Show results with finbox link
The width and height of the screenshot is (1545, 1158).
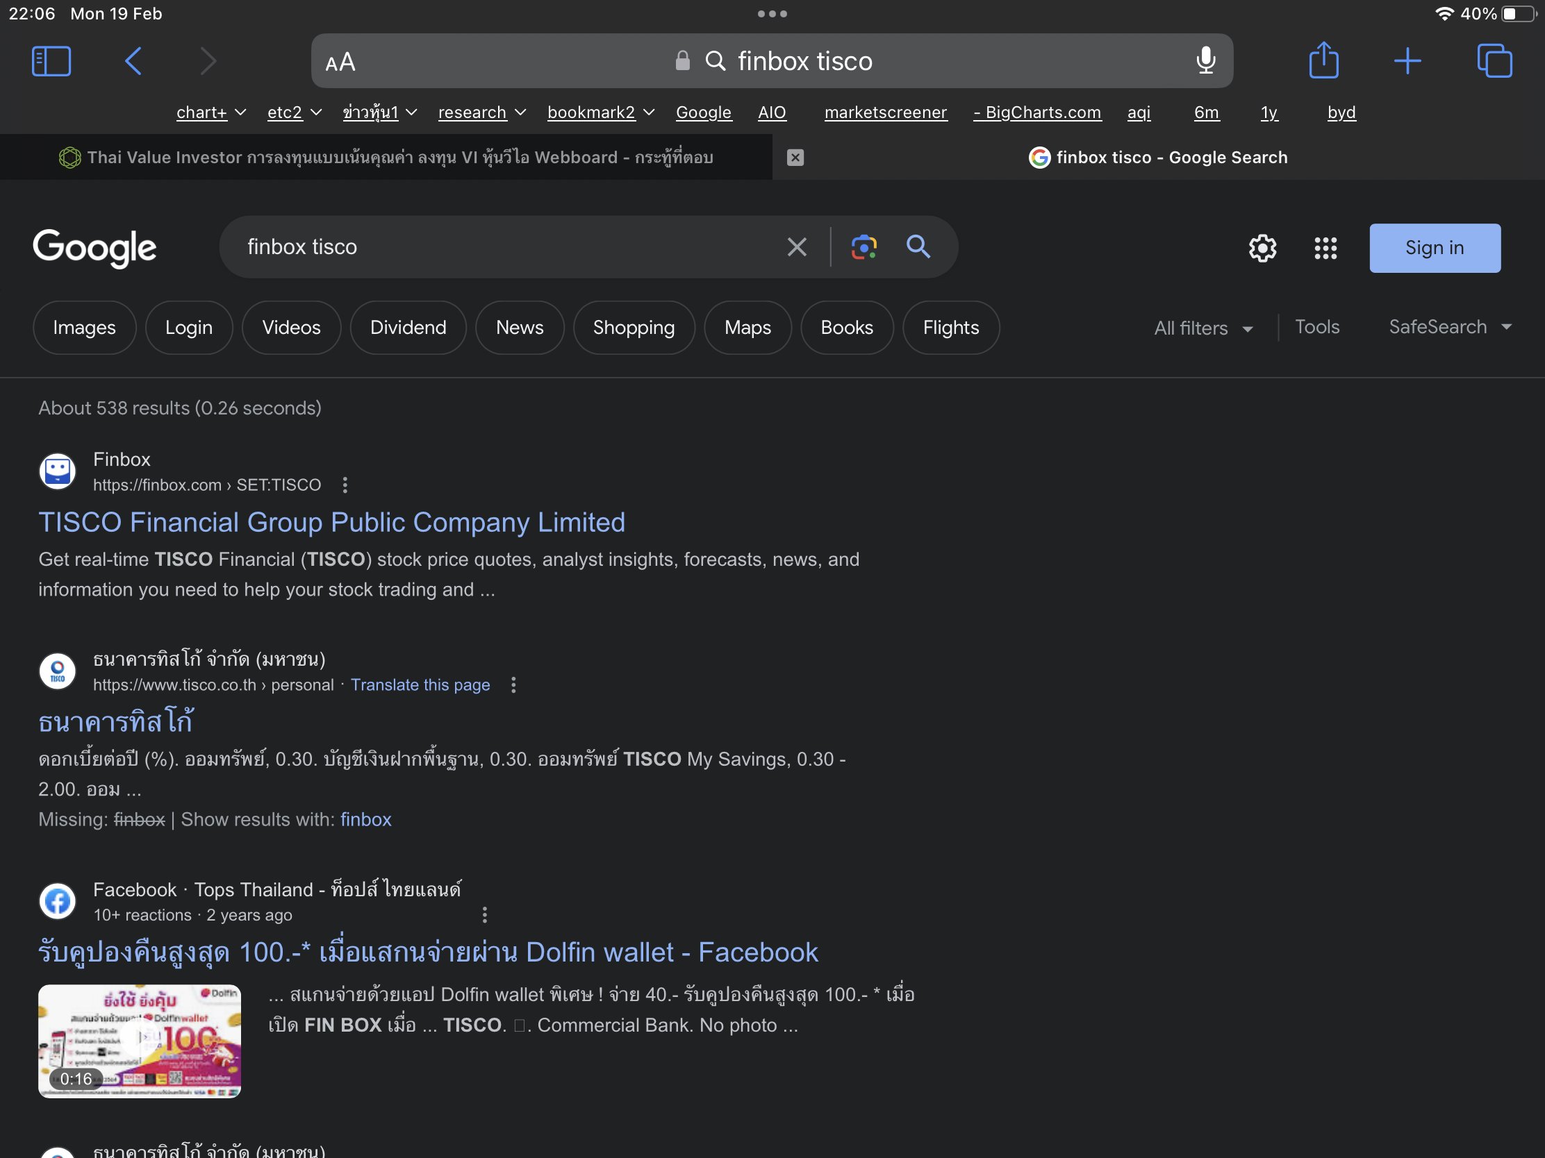coord(365,819)
